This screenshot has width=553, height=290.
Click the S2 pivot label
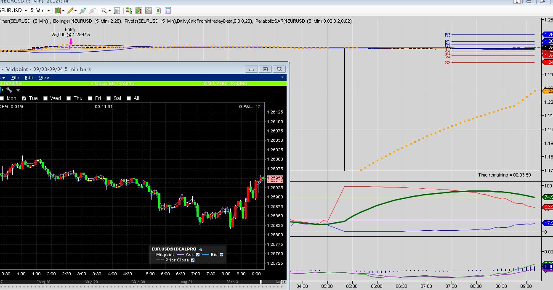(x=447, y=56)
